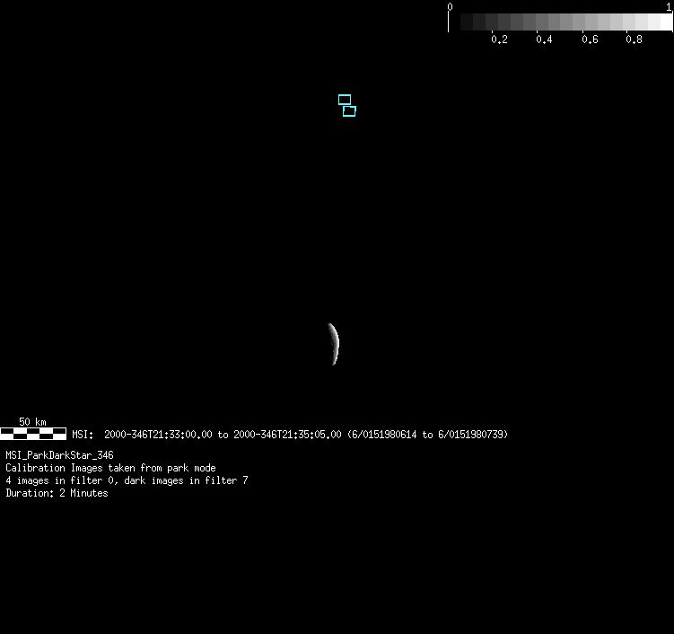Click the grayscale gradient colorbar
674x634 pixels.
click(560, 22)
